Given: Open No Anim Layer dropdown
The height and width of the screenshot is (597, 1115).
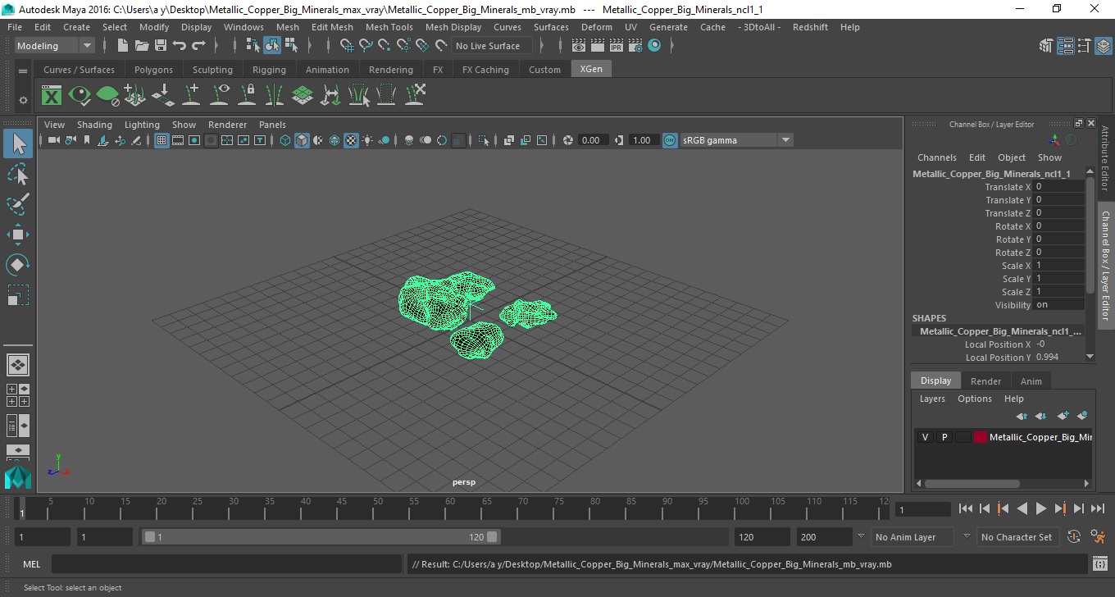Looking at the screenshot, I should tap(912, 537).
